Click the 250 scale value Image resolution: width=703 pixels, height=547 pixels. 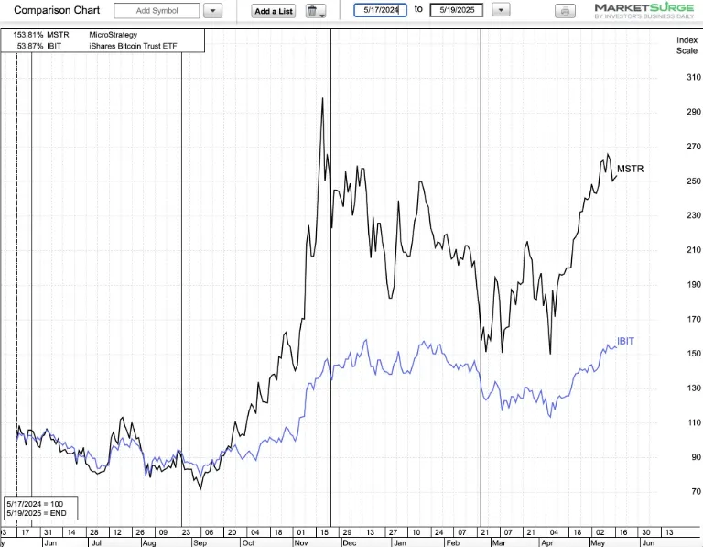[x=694, y=181]
